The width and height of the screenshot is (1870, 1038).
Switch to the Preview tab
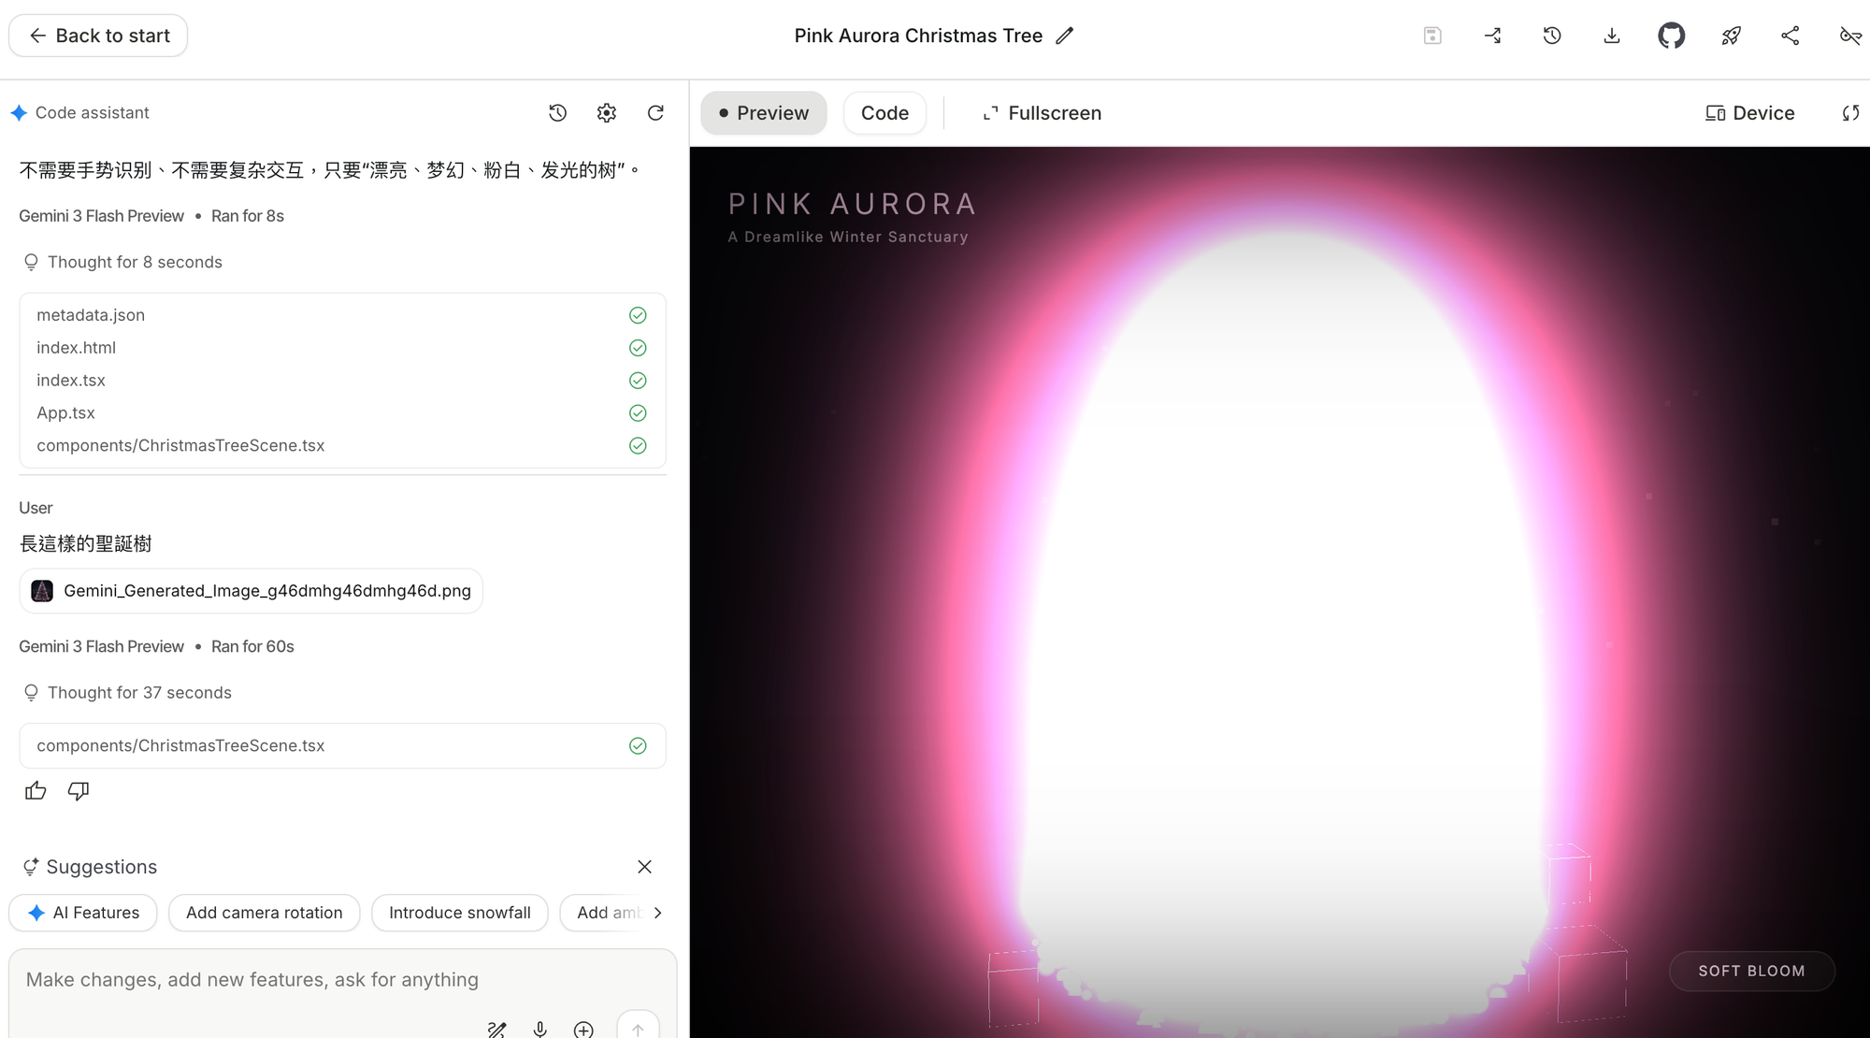click(x=763, y=113)
